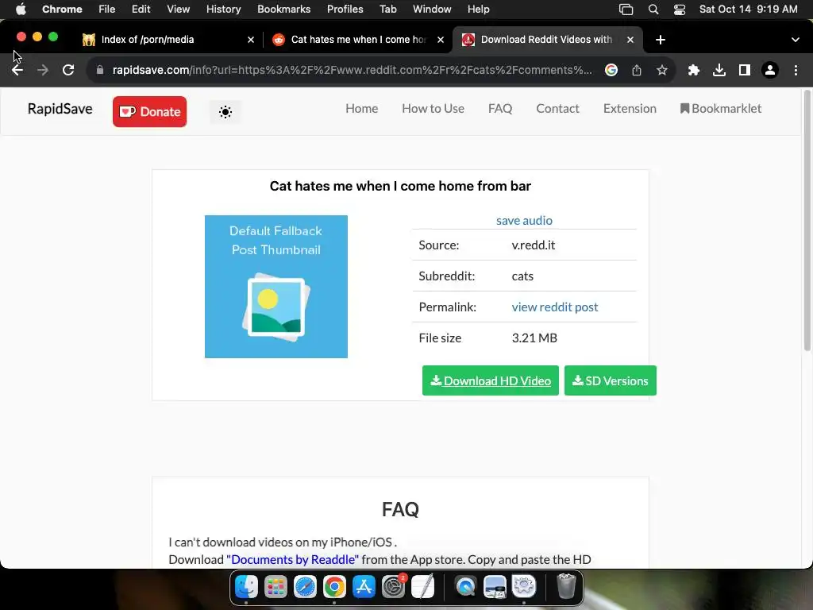813x610 pixels.
Task: Open the History menu
Action: point(223,10)
